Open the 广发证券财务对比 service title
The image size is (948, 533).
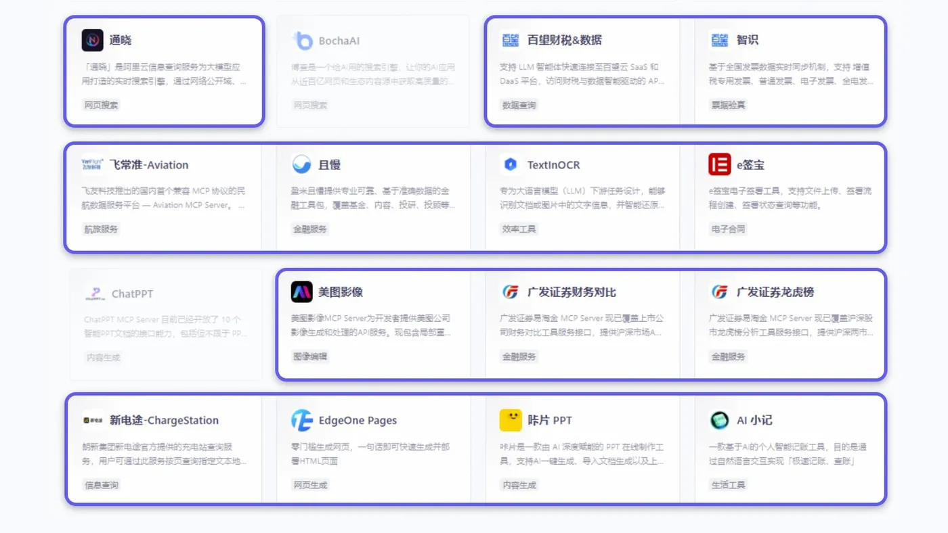click(x=572, y=292)
